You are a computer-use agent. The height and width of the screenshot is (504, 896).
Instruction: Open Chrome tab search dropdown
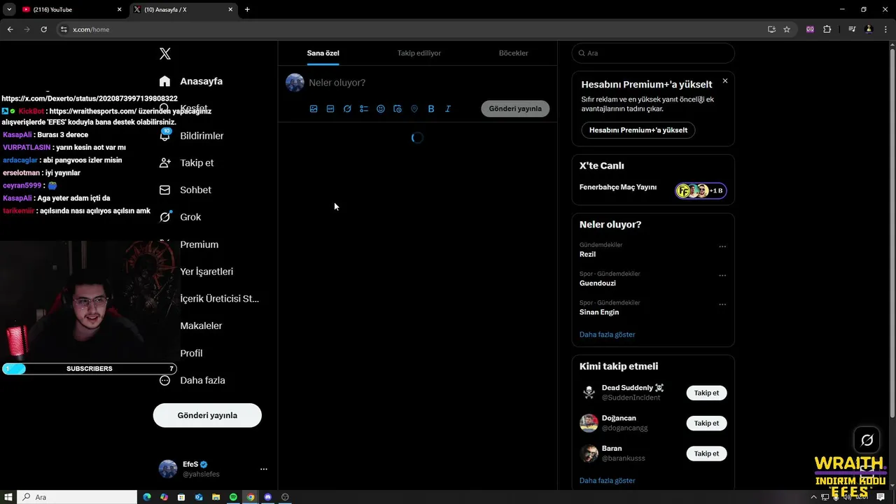pyautogui.click(x=9, y=10)
